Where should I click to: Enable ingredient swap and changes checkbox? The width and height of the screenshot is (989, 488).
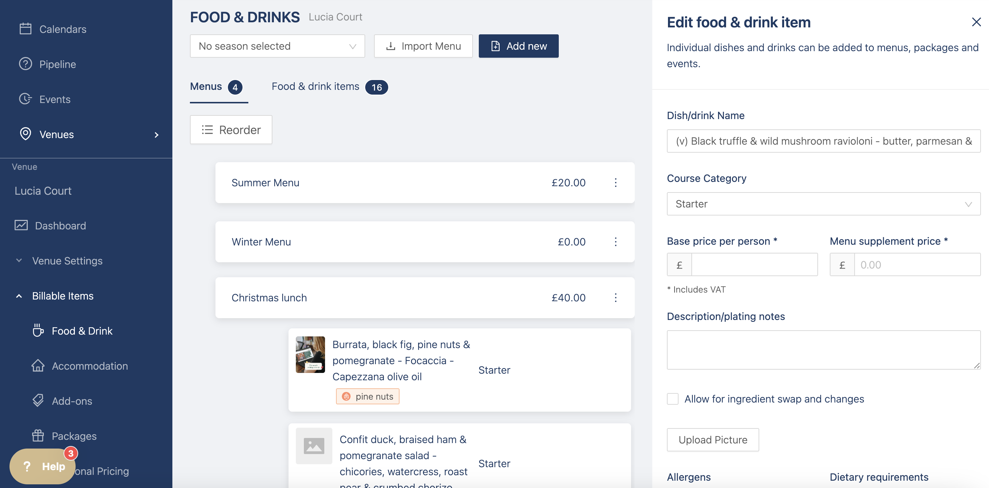point(673,399)
